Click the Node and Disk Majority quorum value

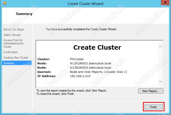tap(98, 72)
